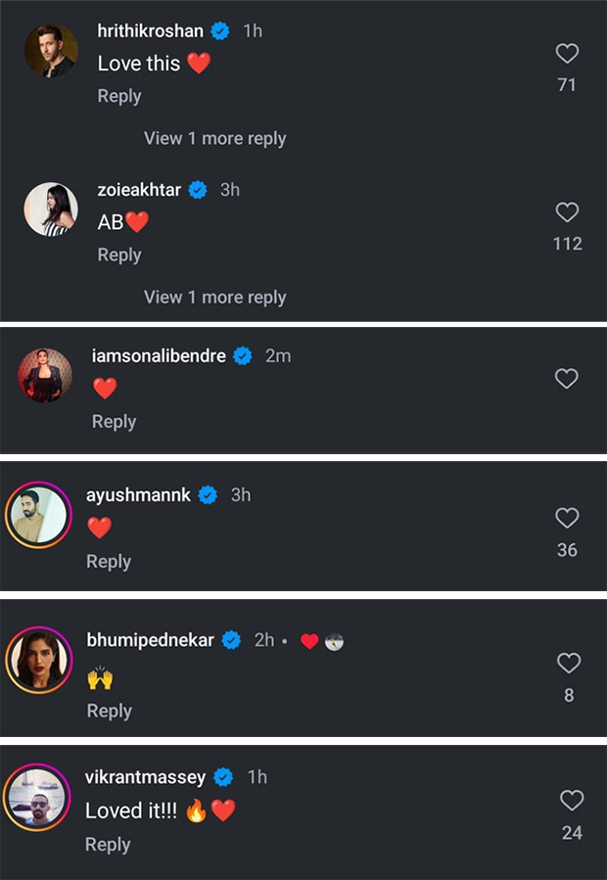Show more replies under zoieakhtar's comment
Image resolution: width=607 pixels, height=880 pixels.
point(213,297)
